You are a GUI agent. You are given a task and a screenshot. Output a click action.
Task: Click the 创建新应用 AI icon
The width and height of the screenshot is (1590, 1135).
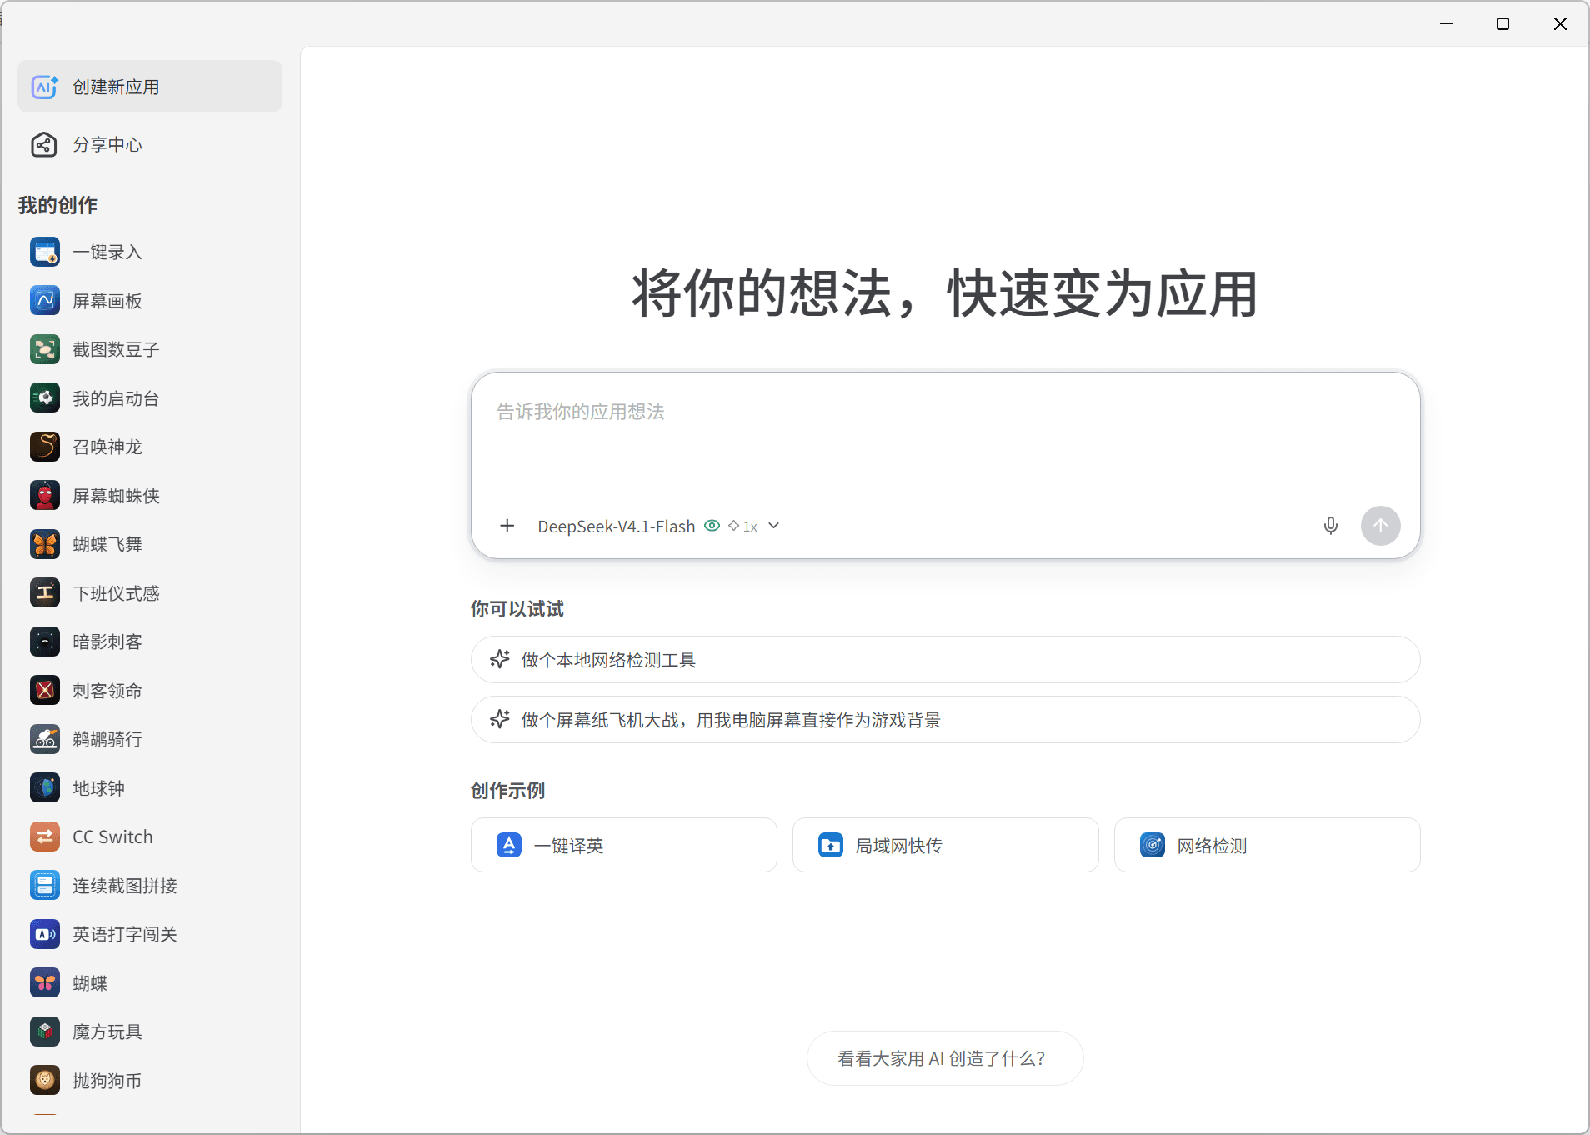pos(44,87)
